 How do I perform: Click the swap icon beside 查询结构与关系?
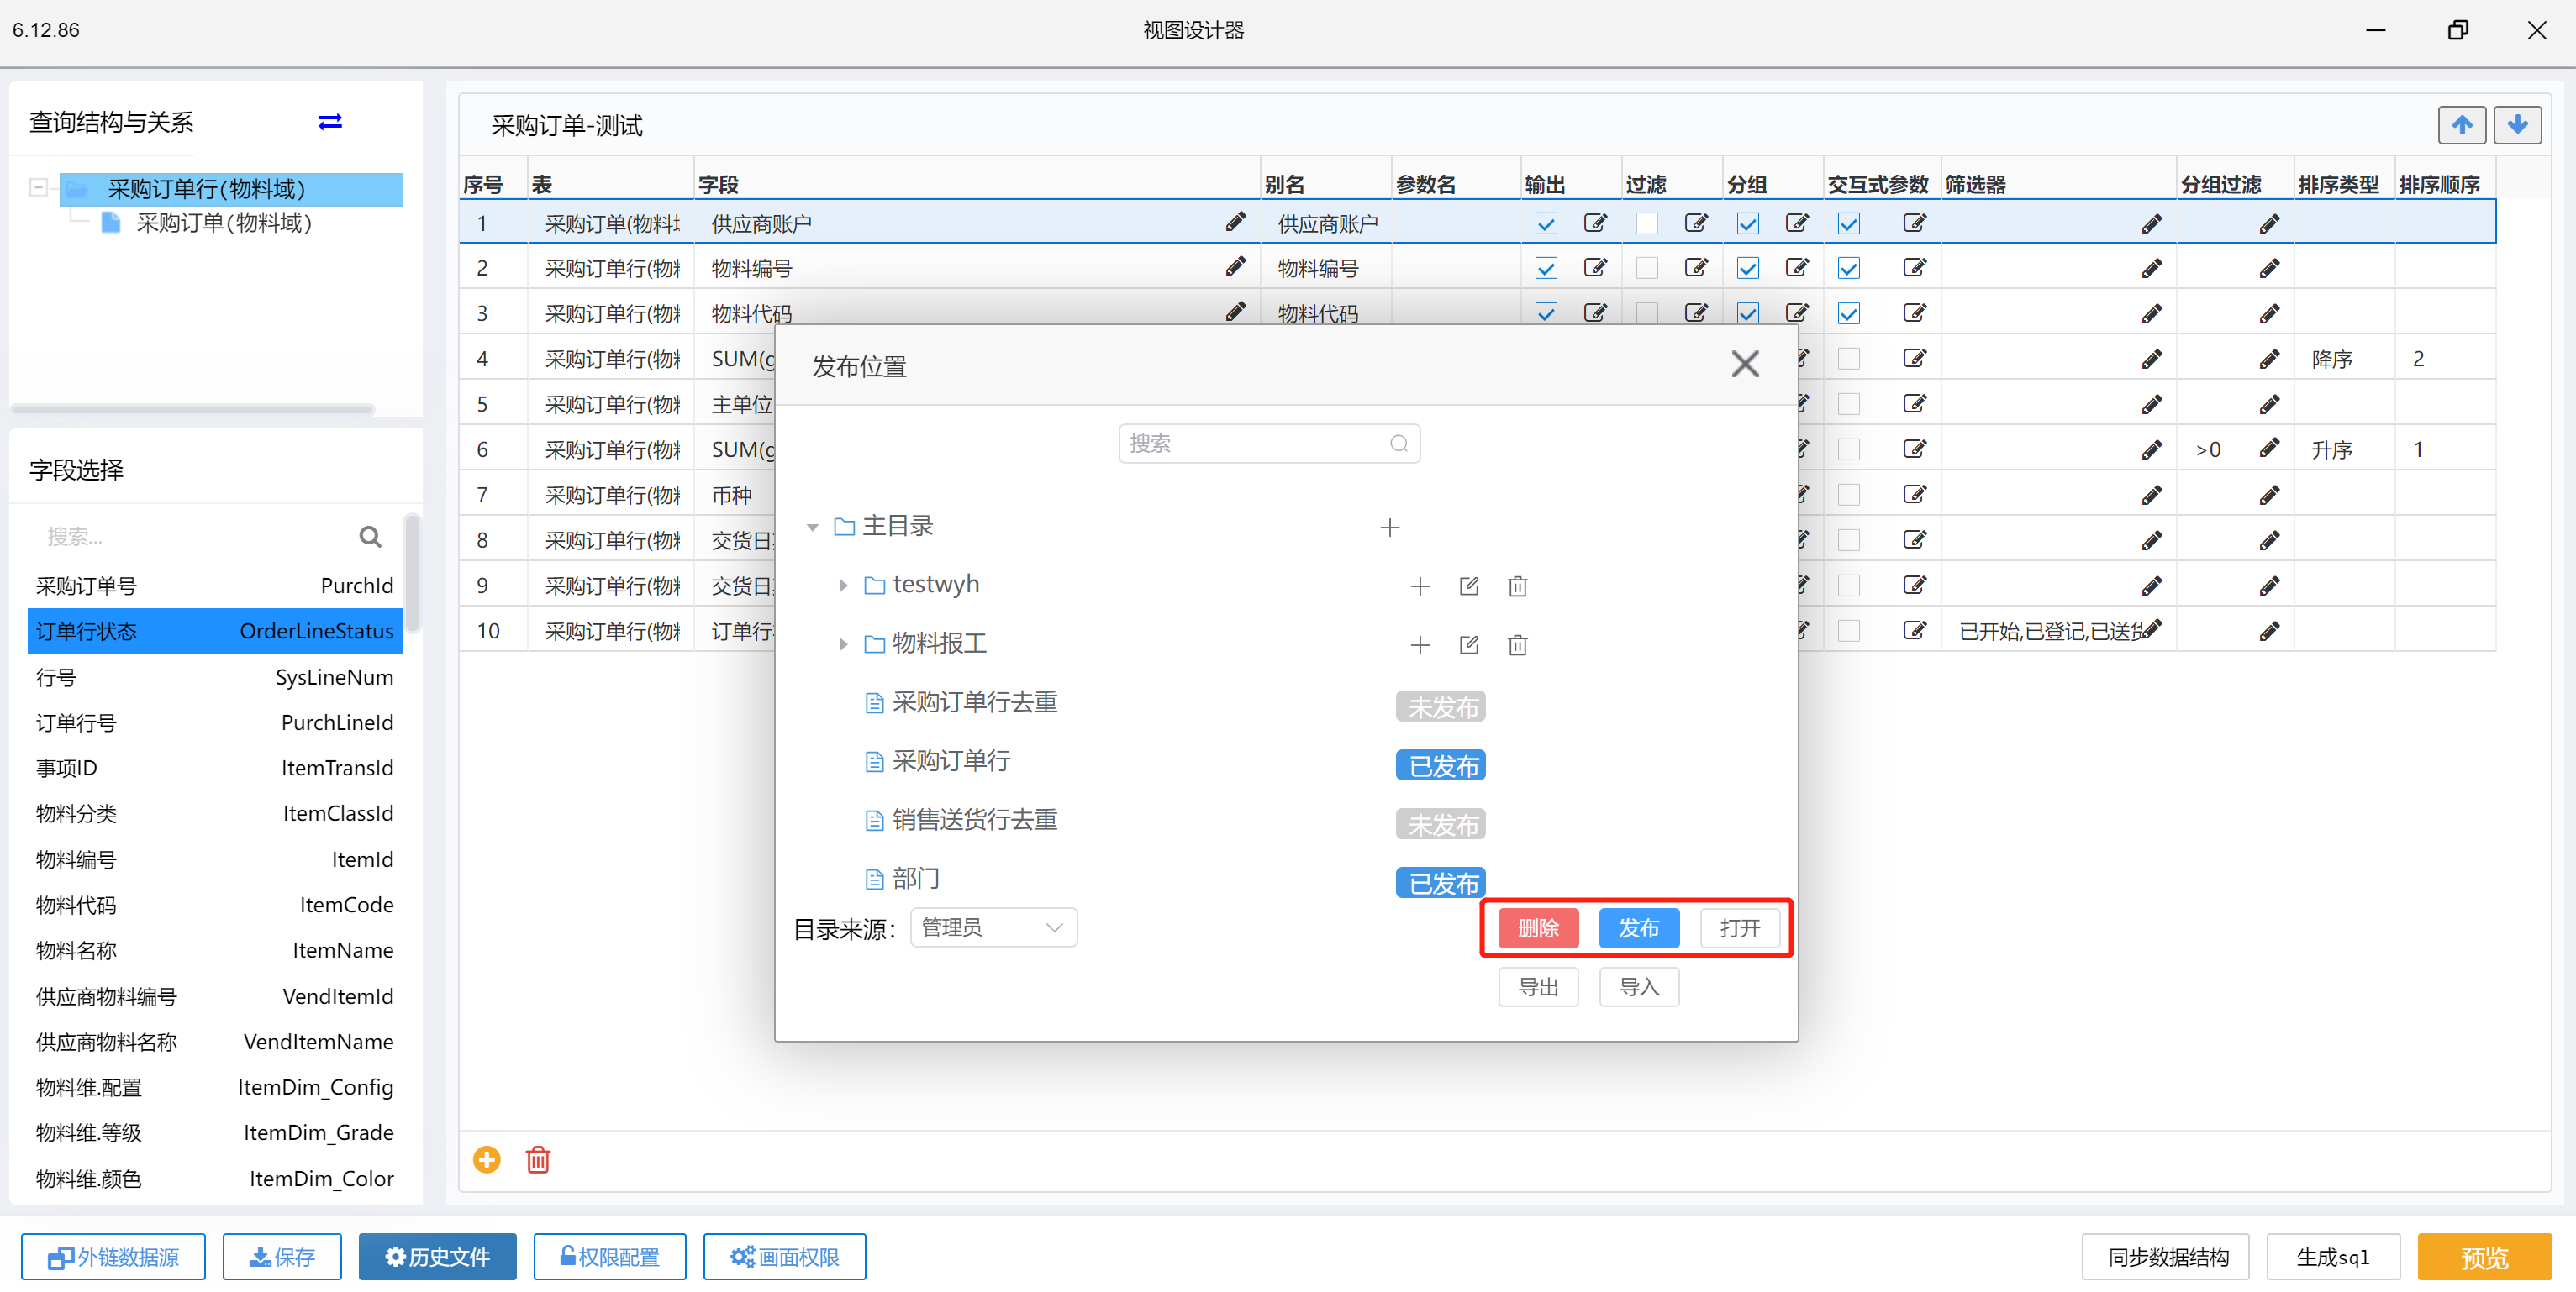330,122
